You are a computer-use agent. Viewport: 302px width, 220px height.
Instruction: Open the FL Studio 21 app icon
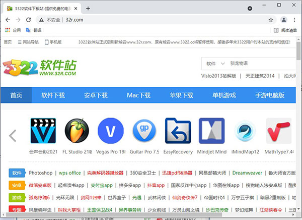tap(77, 131)
